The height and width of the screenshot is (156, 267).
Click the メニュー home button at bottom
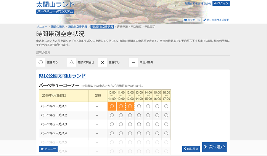[x=48, y=149]
